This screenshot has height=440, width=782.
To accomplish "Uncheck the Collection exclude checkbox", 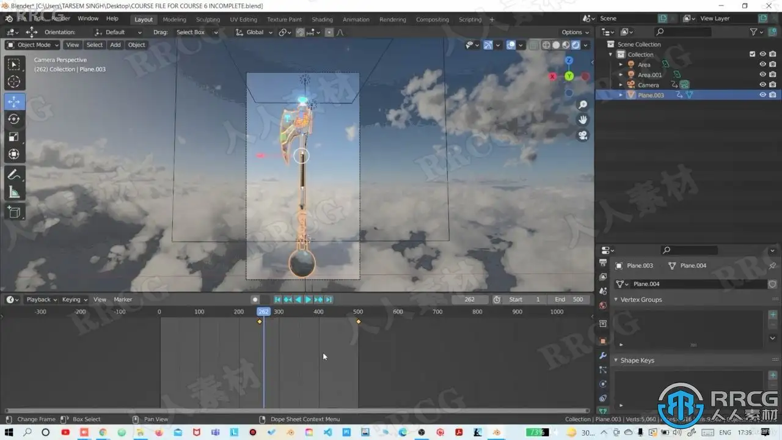I will (x=753, y=54).
